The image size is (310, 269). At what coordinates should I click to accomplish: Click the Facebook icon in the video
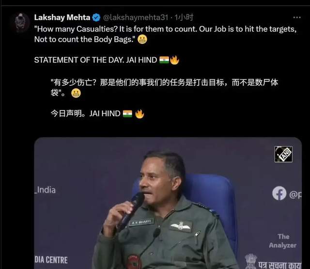coord(279,193)
